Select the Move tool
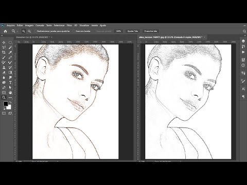The image size is (247, 185). 4,42
